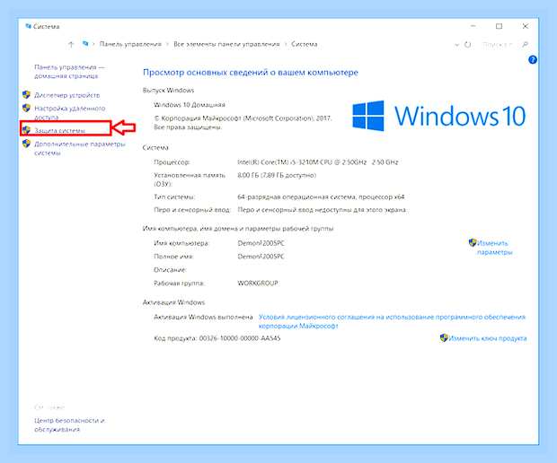
Task: Expand chevron after Все элементы панели управления
Action: (x=286, y=44)
